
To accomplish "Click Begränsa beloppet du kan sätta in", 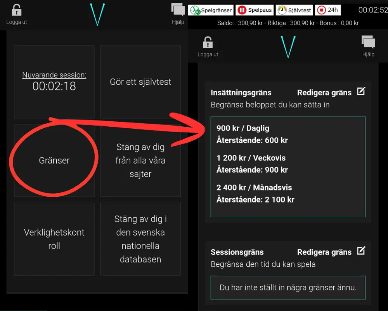I will coord(270,105).
